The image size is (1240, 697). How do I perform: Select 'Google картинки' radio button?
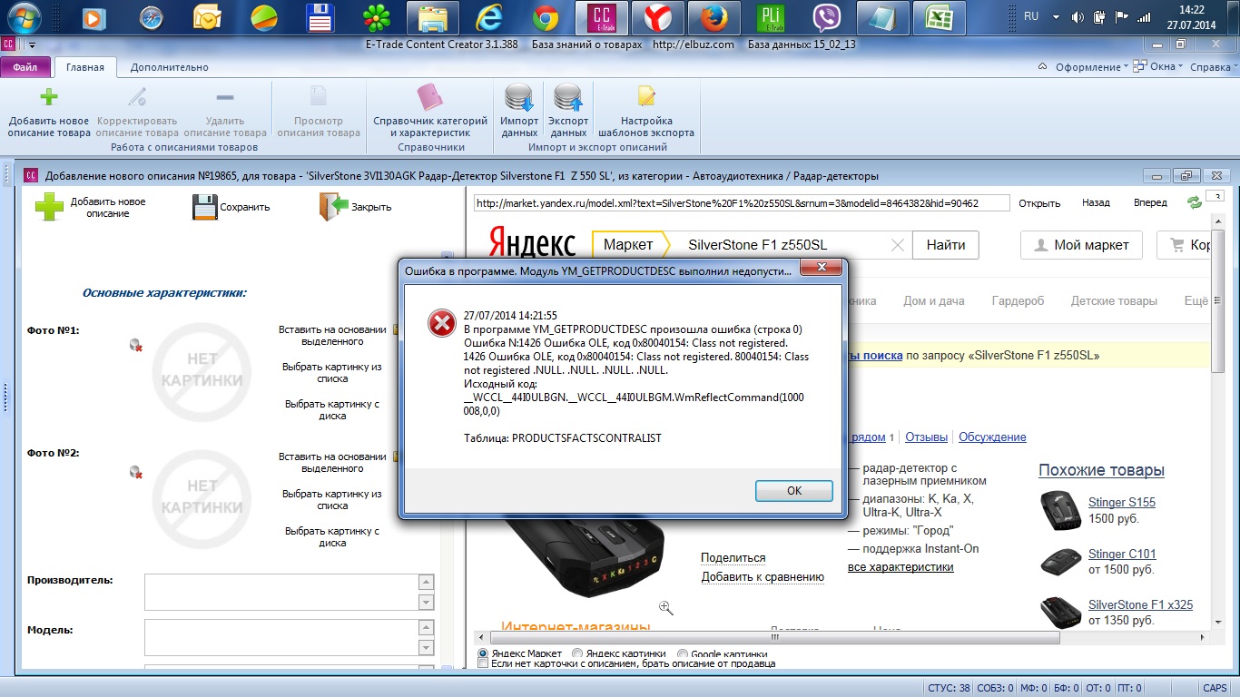click(684, 653)
